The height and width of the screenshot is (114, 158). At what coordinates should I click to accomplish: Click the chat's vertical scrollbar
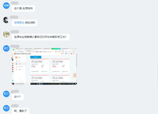pos(158,73)
